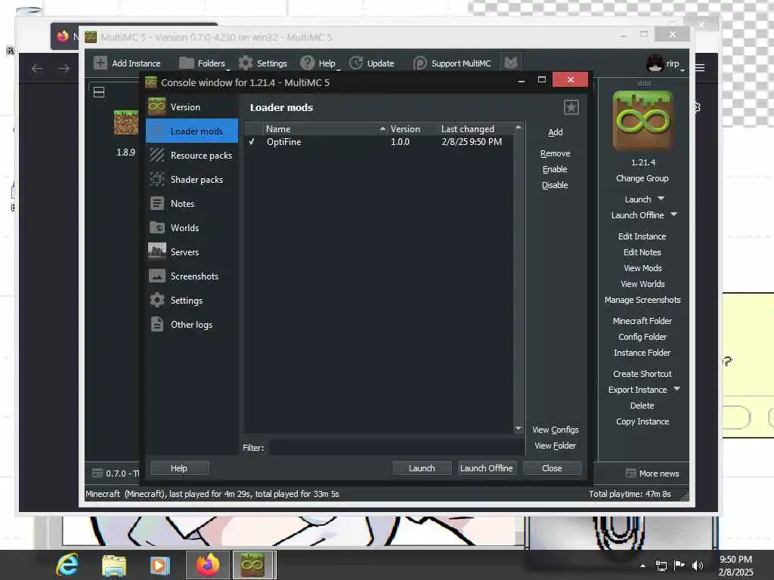Open the Resource packs page
The image size is (774, 580).
click(x=192, y=156)
